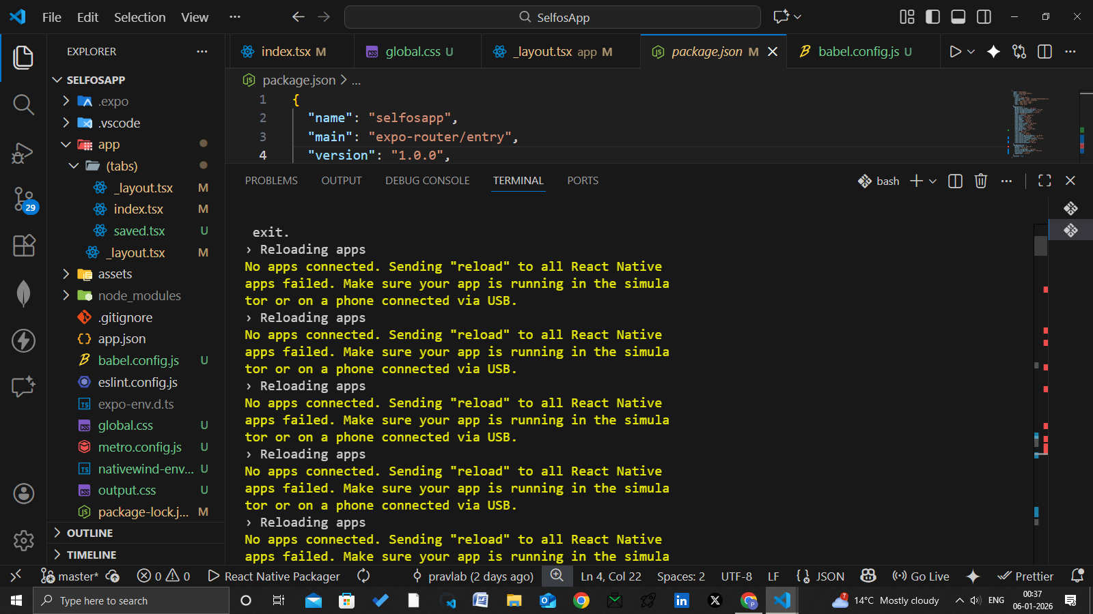This screenshot has width=1093, height=614.
Task: Click the master branch indicator
Action: 70,576
